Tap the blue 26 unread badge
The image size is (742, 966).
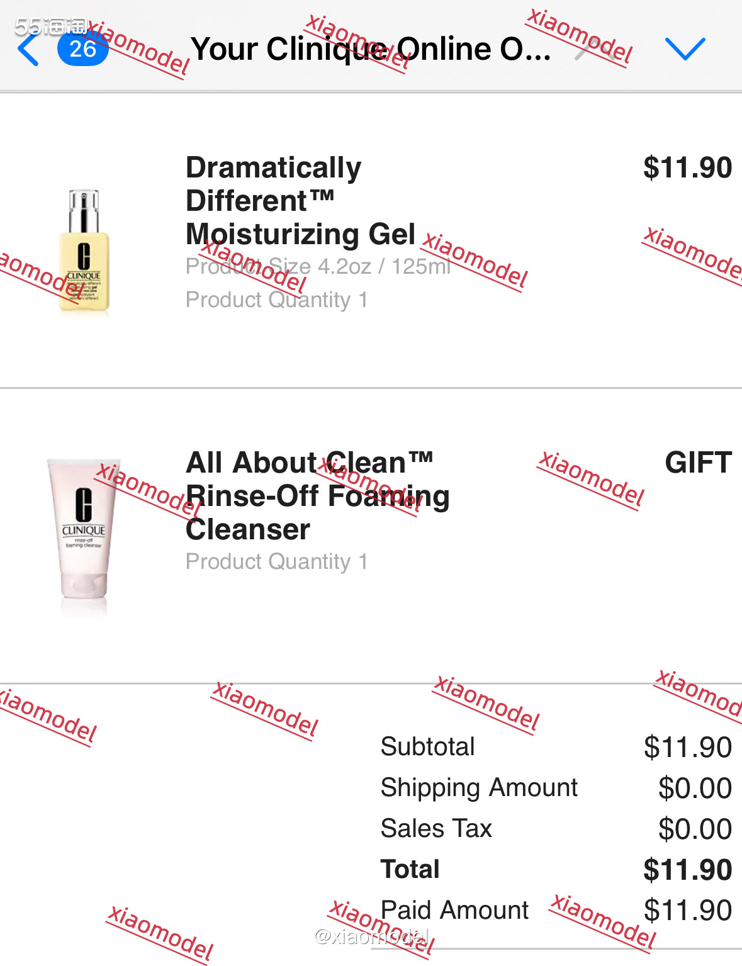pyautogui.click(x=82, y=49)
